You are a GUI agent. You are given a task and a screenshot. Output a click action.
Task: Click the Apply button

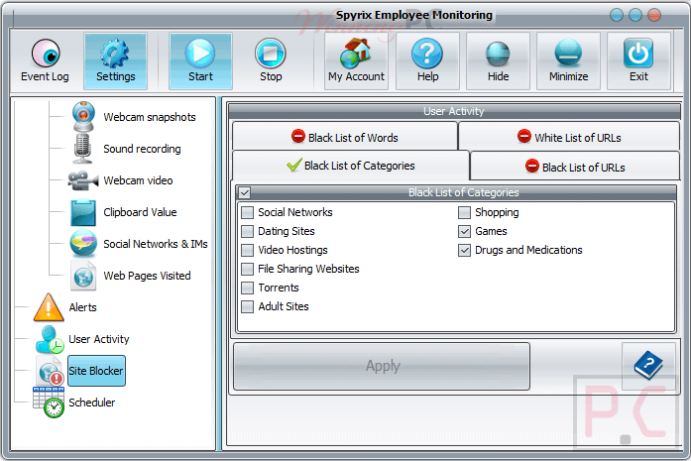[x=382, y=366]
